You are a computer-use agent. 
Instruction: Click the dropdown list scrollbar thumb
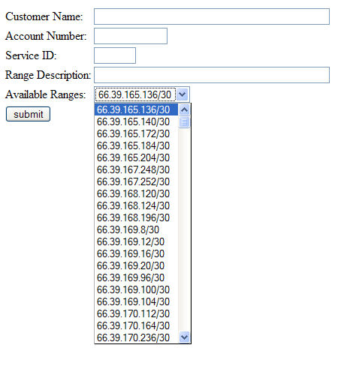click(x=185, y=122)
